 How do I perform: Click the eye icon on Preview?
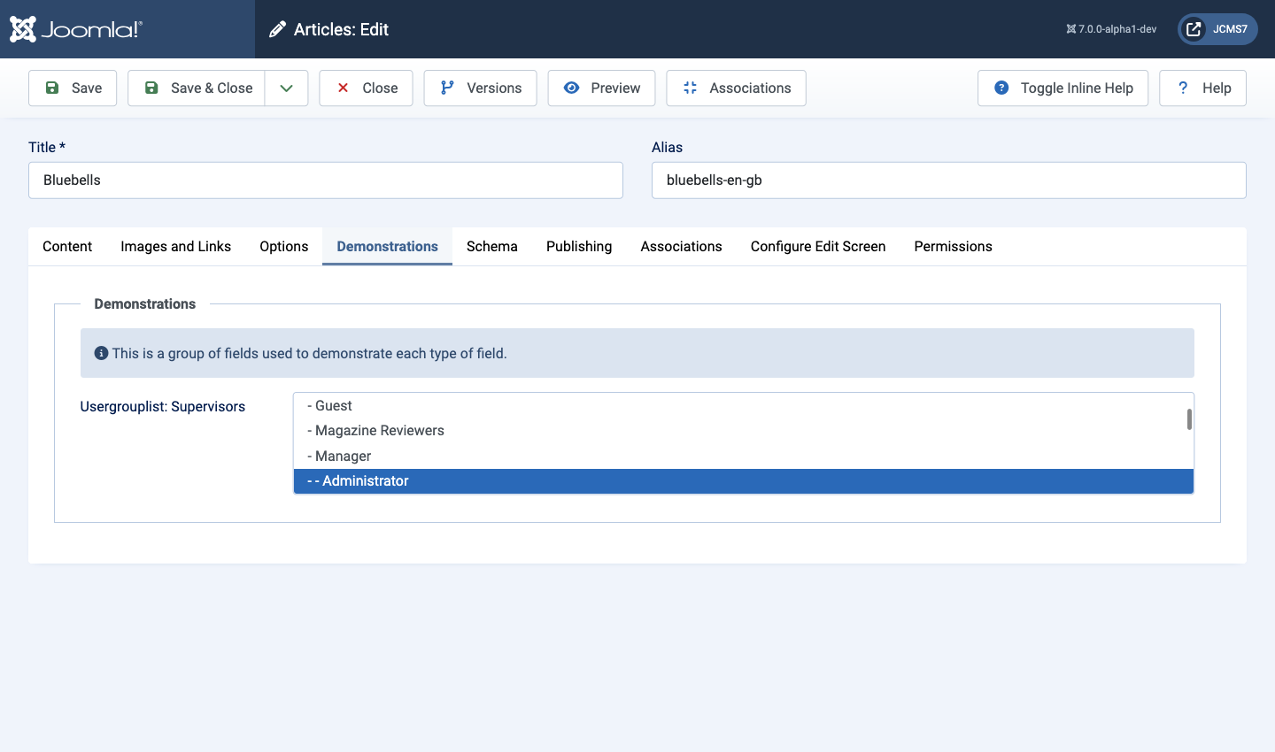click(572, 88)
